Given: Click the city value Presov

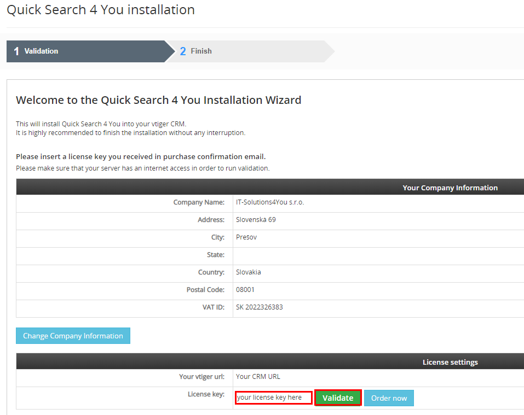Looking at the screenshot, I should [246, 237].
